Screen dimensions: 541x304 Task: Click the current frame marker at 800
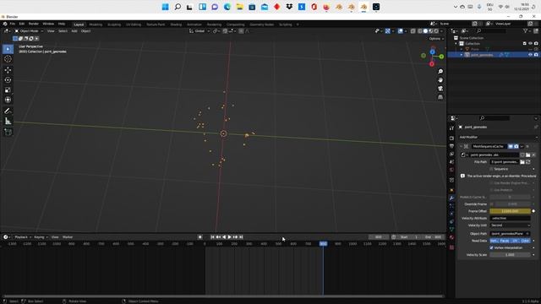point(323,244)
